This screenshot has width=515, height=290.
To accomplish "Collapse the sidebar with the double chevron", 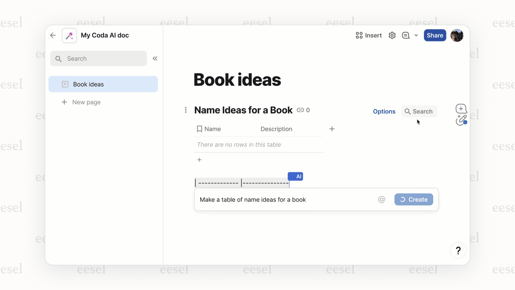I will click(155, 58).
